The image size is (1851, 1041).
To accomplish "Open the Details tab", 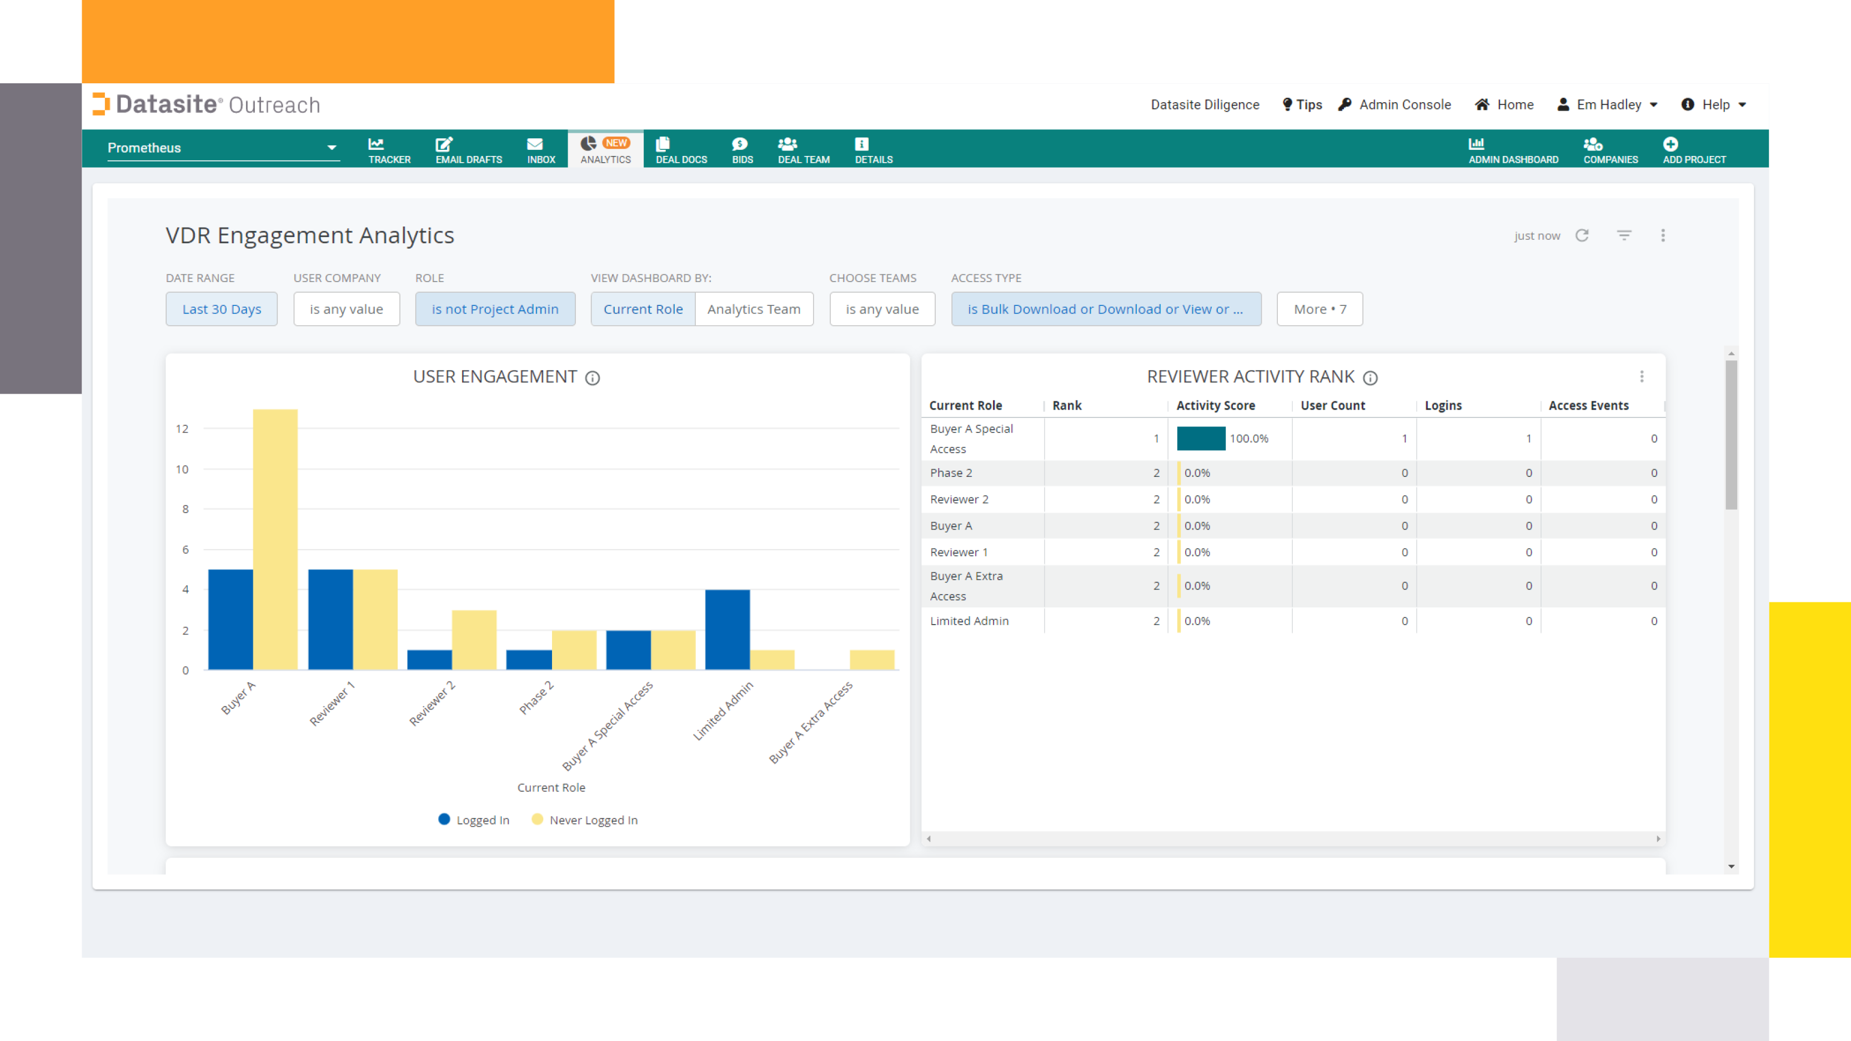I will 873,149.
